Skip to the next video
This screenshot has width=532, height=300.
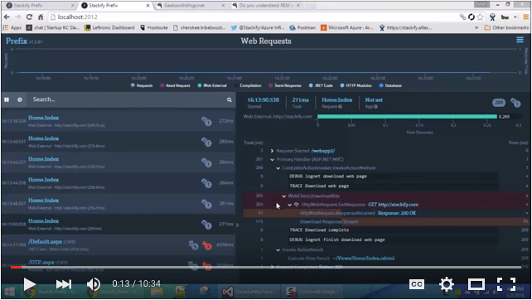coord(64,284)
